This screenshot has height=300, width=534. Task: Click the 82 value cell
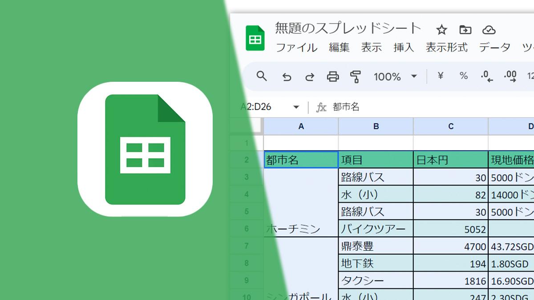click(451, 194)
